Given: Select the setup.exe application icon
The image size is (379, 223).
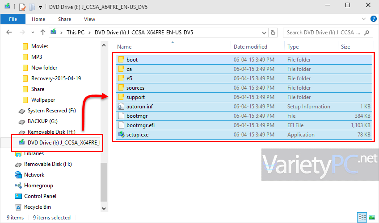Looking at the screenshot, I should 121,135.
